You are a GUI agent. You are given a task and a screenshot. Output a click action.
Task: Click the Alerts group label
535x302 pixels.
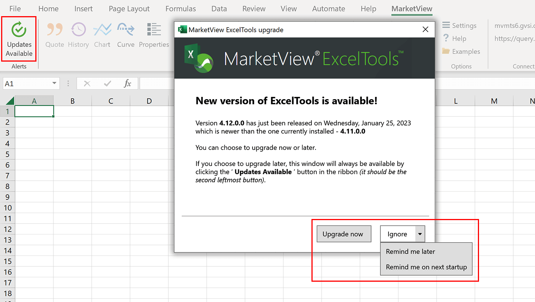tap(19, 66)
